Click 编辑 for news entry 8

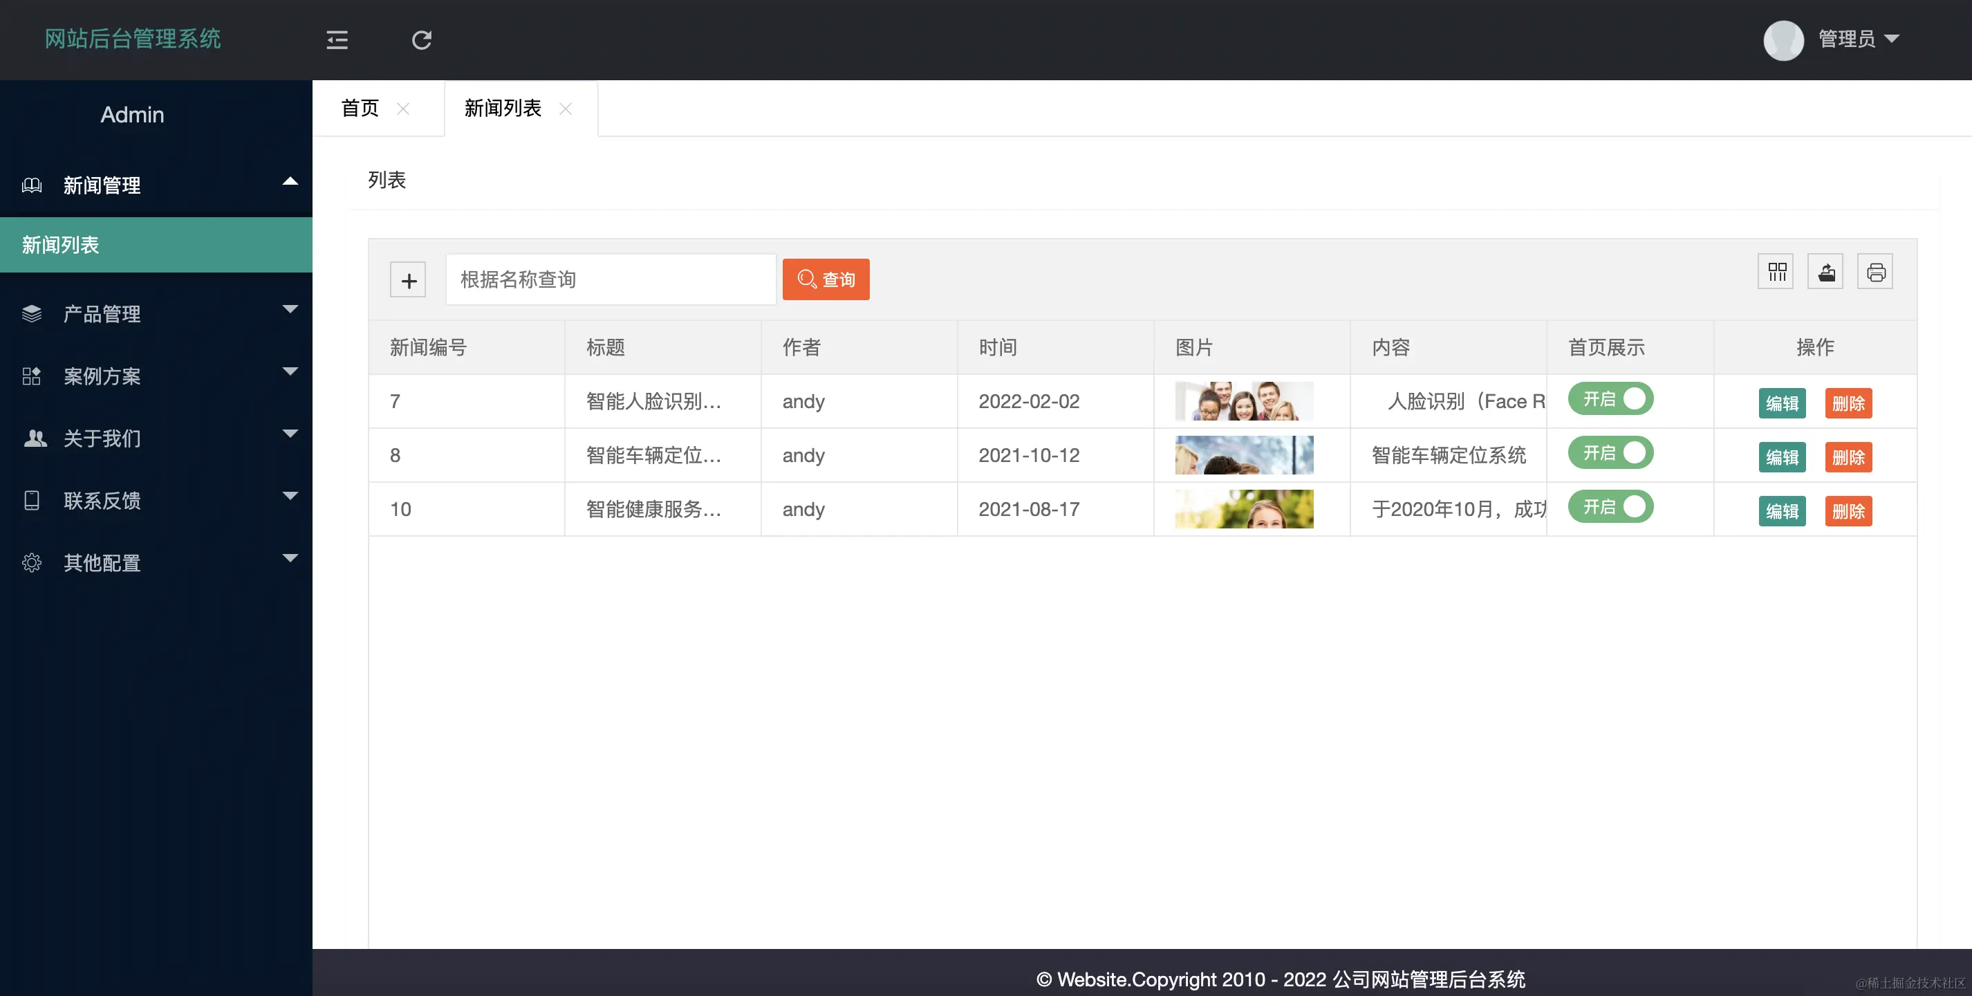[x=1782, y=457]
